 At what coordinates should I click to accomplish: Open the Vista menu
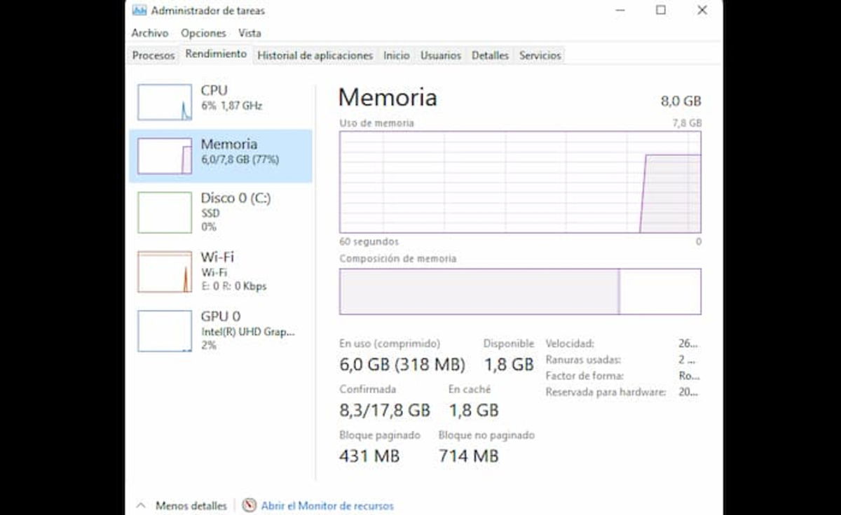[x=250, y=33]
